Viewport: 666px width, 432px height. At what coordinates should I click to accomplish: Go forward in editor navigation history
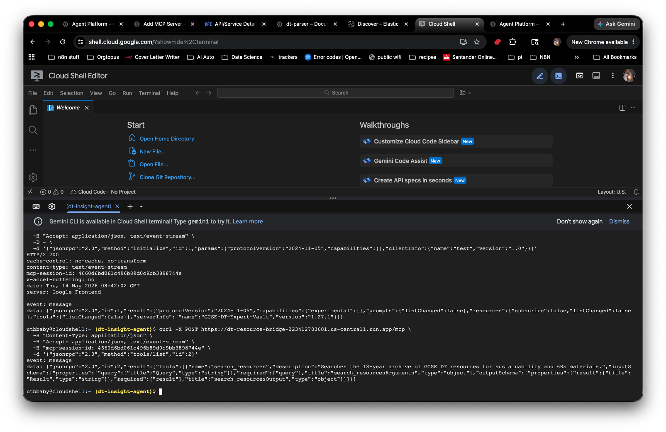[x=209, y=93]
